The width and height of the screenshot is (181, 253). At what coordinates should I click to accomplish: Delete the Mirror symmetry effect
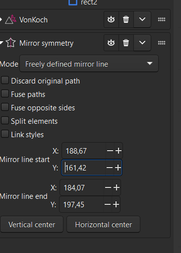point(126,43)
